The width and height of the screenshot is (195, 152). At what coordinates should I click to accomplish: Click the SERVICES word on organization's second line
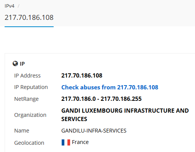coord(74,119)
